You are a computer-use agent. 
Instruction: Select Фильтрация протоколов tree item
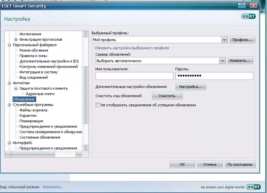(x=41, y=39)
